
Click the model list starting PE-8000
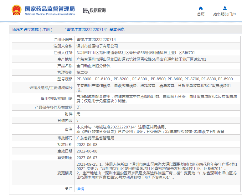pos(155,79)
